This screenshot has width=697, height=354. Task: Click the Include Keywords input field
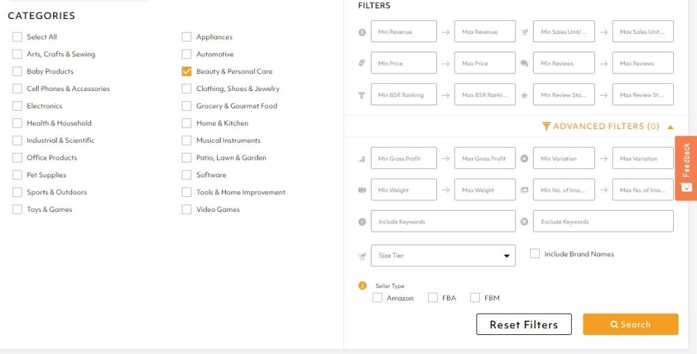[x=442, y=222]
